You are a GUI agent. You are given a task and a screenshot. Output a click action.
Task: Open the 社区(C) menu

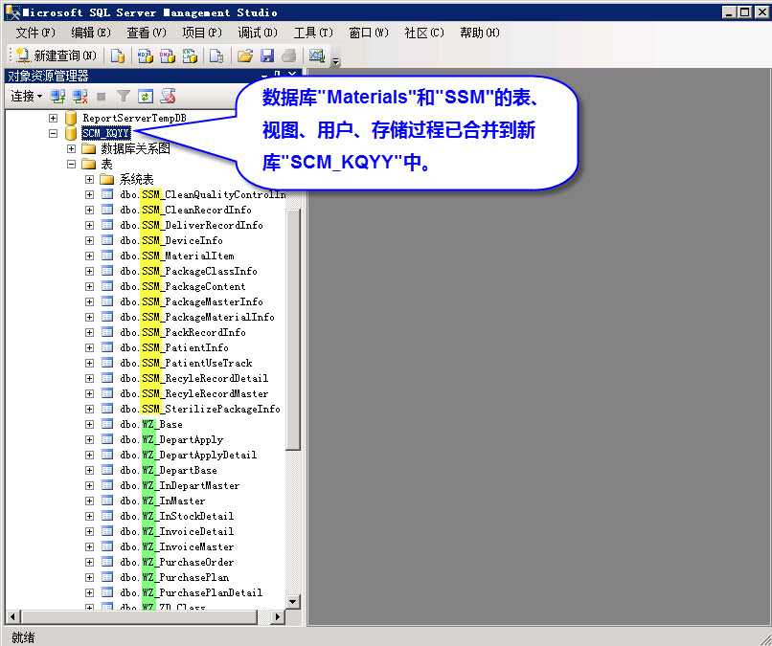[x=424, y=33]
